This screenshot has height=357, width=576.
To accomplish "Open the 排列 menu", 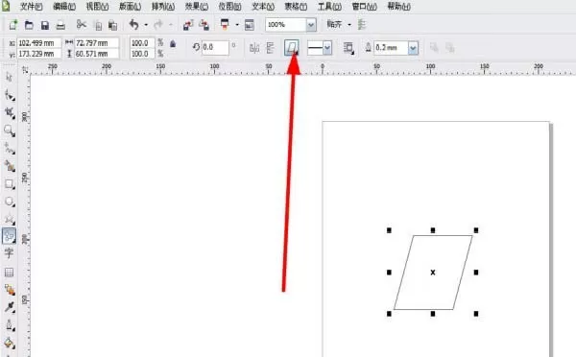I will 163,7.
